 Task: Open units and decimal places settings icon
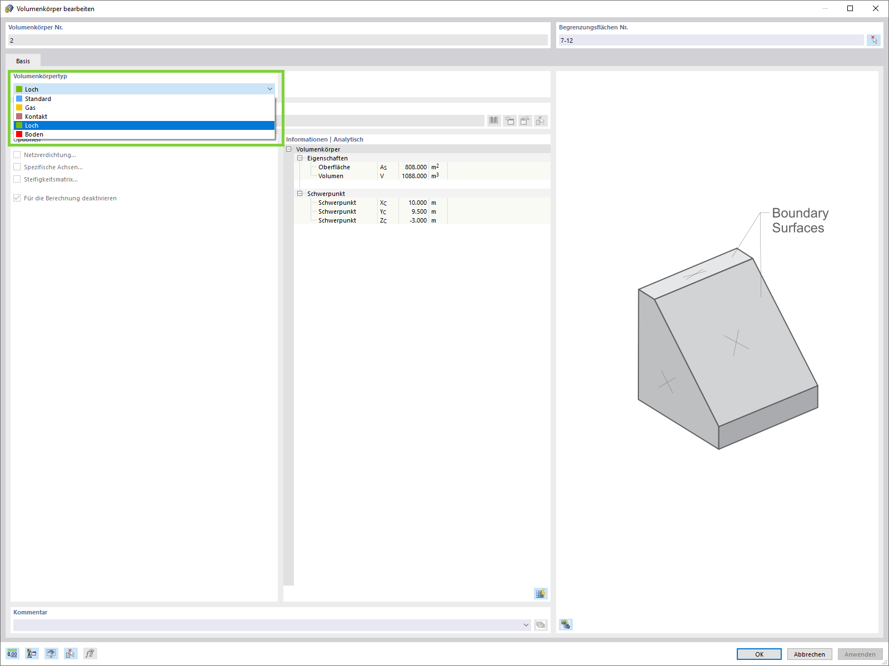click(x=12, y=653)
